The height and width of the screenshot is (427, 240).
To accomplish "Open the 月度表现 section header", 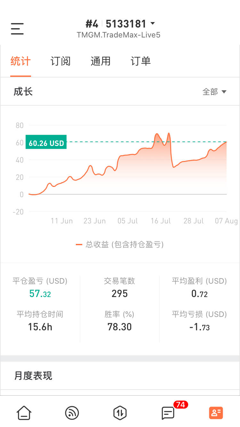I will pyautogui.click(x=33, y=375).
